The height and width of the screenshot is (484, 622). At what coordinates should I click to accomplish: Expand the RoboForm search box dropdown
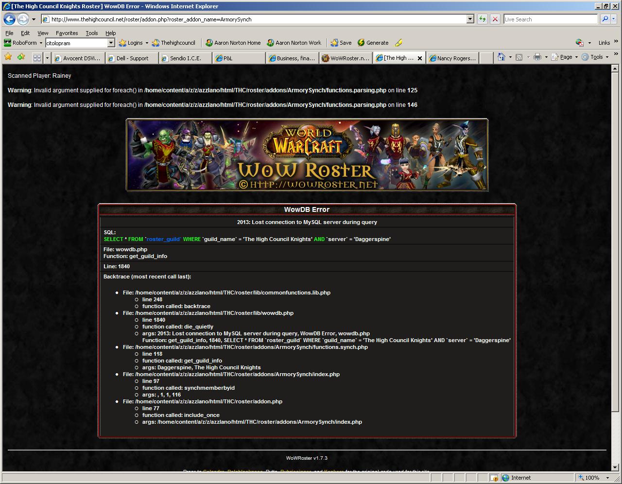pyautogui.click(x=111, y=43)
